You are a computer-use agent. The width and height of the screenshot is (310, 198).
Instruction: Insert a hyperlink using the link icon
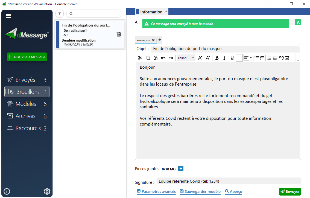click(281, 58)
